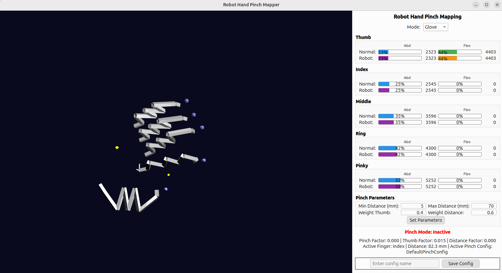Click the Middle Normal Flex 0% bar

pos(460,116)
